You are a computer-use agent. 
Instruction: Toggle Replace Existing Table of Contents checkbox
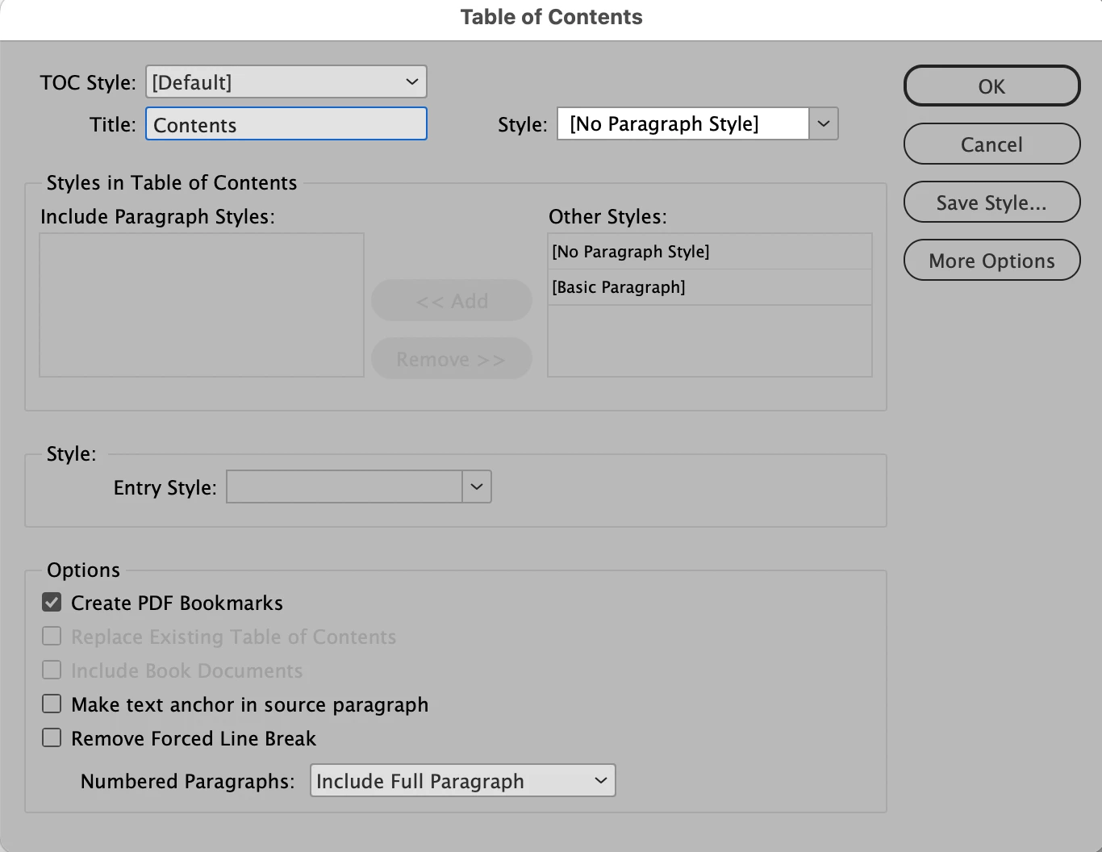coord(52,637)
